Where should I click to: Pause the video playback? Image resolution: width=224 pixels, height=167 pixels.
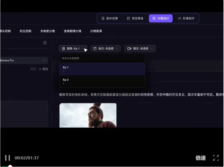7,158
